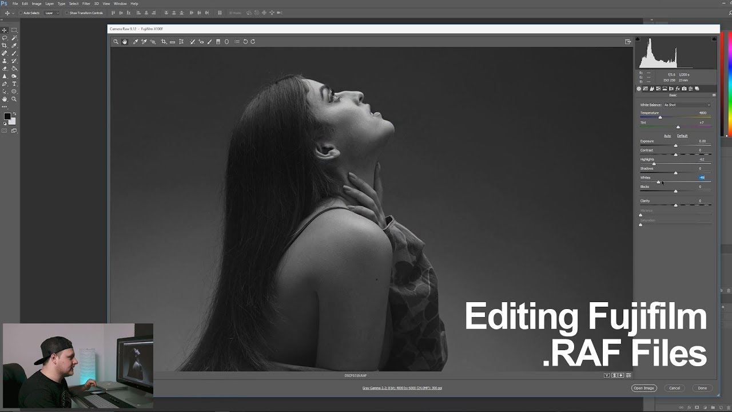Select the Clone Stamp tool
Viewport: 732px width, 412px height.
[x=5, y=61]
